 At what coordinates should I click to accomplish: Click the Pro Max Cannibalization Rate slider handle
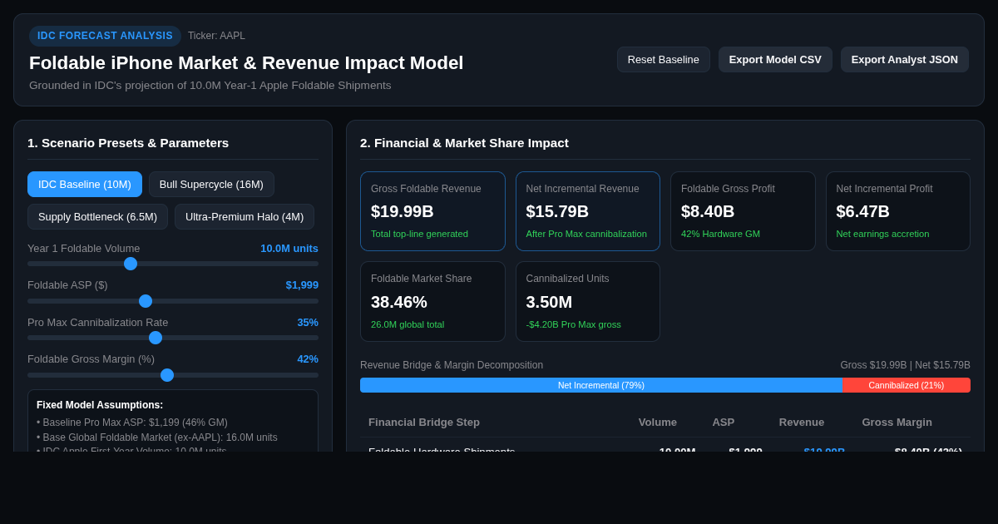pyautogui.click(x=156, y=338)
